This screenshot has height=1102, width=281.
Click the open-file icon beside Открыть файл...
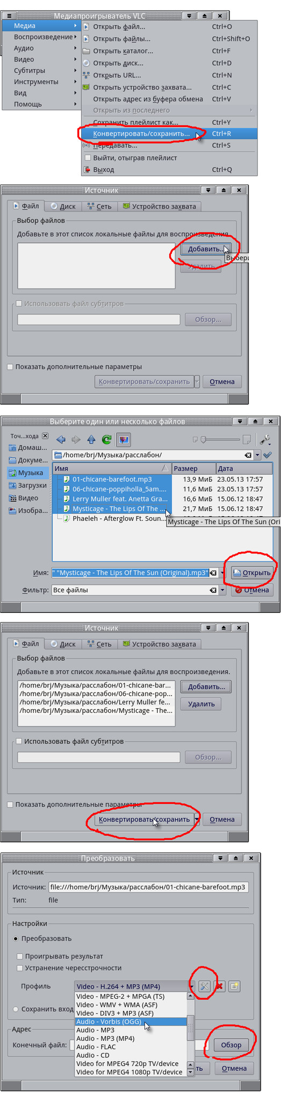point(86,26)
